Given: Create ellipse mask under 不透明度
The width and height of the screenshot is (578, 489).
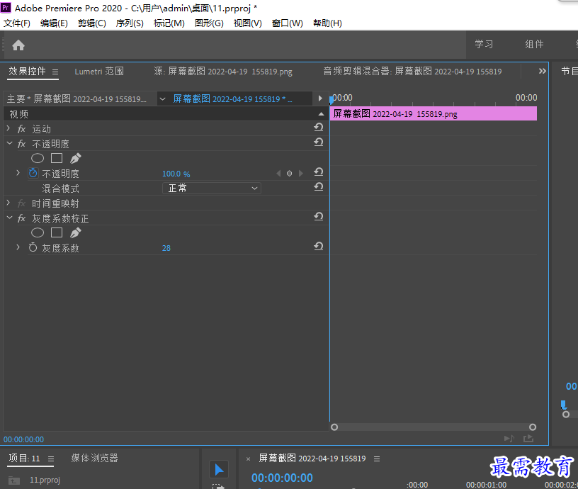Looking at the screenshot, I should point(38,158).
